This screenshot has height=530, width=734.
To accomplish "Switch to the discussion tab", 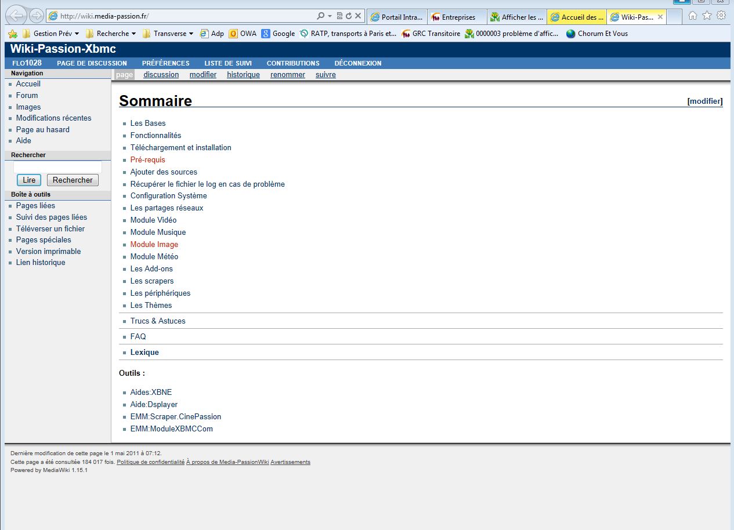I will pyautogui.click(x=161, y=74).
